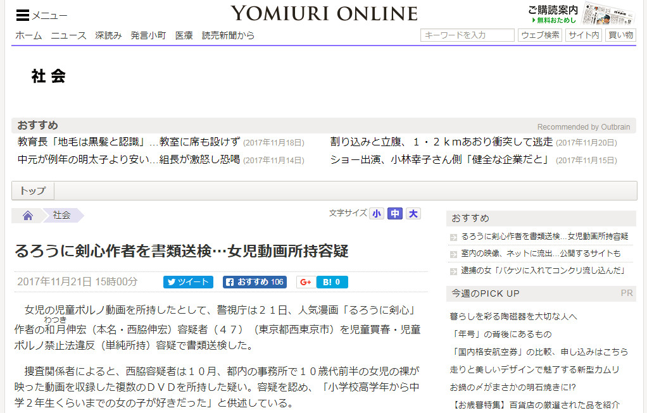Open PR link 「国内格安航空券」の比較

(539, 352)
